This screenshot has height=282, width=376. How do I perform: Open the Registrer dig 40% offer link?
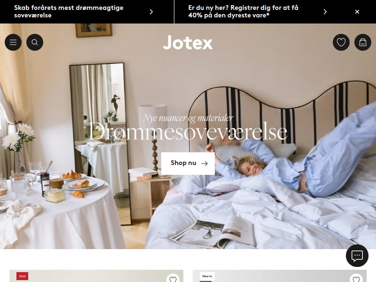243,11
